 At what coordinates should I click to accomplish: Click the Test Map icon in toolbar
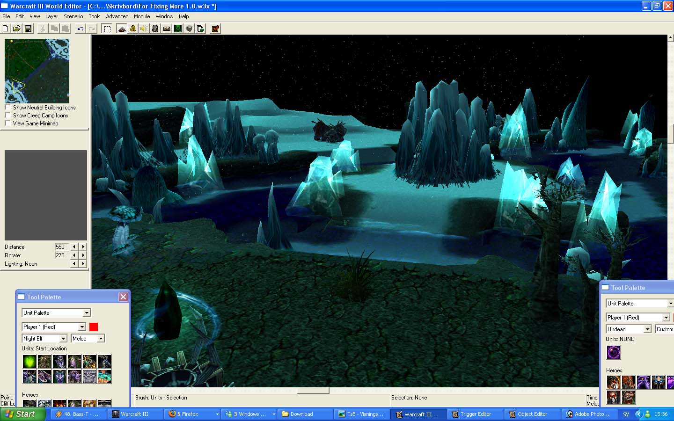(x=215, y=29)
